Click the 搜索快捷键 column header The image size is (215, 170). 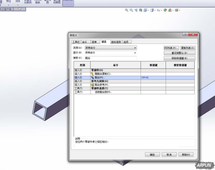[180, 65]
